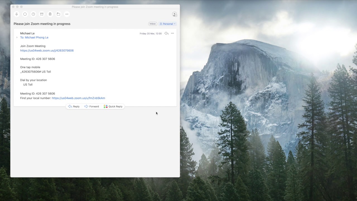Open the share with teammates icon
Image resolution: width=357 pixels, height=201 pixels.
175,14
